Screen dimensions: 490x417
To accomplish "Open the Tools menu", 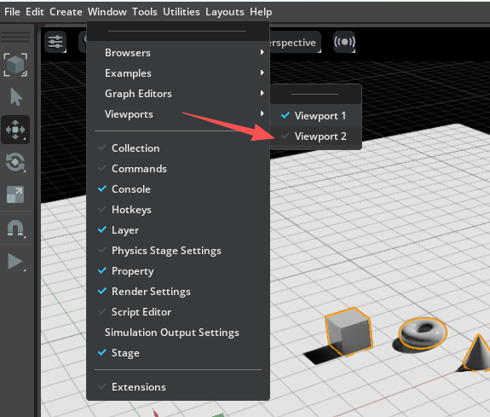I will (144, 12).
